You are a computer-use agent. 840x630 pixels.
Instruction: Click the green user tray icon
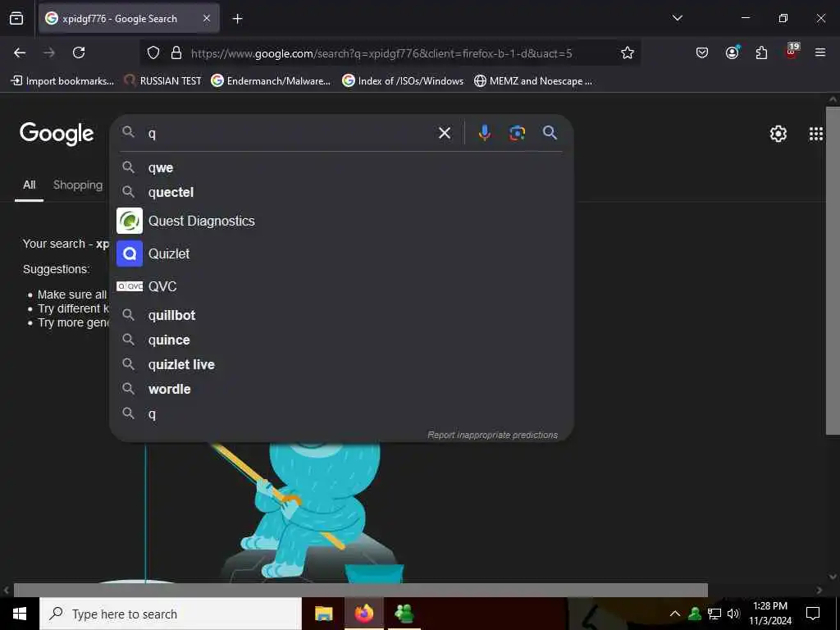(695, 614)
